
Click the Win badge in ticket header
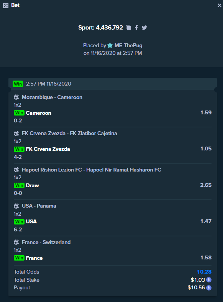pyautogui.click(x=18, y=84)
